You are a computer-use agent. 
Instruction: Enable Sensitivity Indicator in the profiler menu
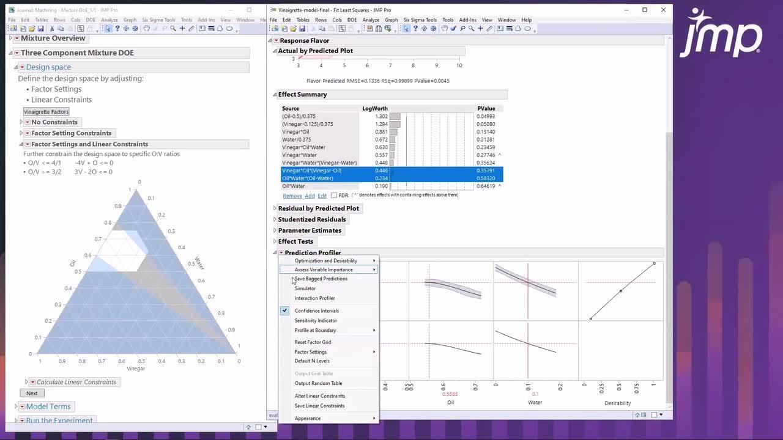pos(316,321)
